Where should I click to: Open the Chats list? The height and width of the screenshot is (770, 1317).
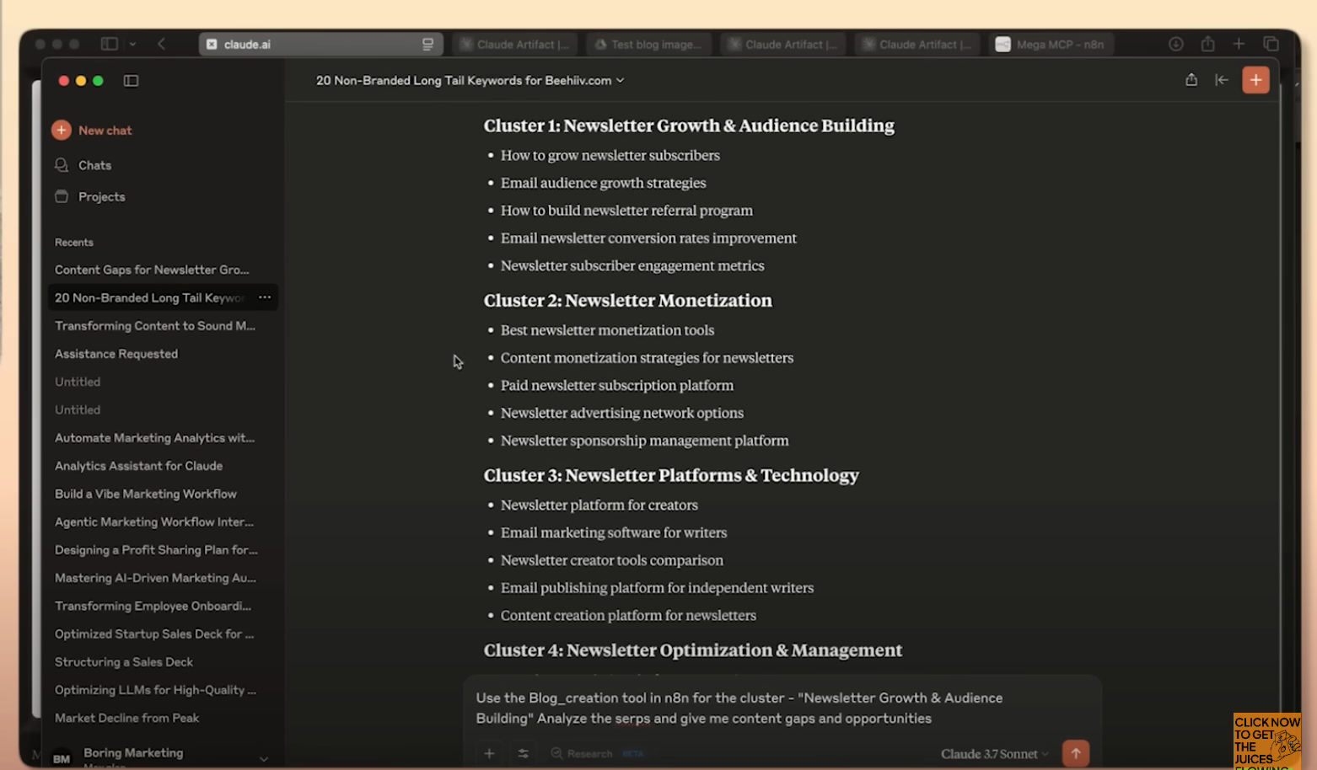83,165
